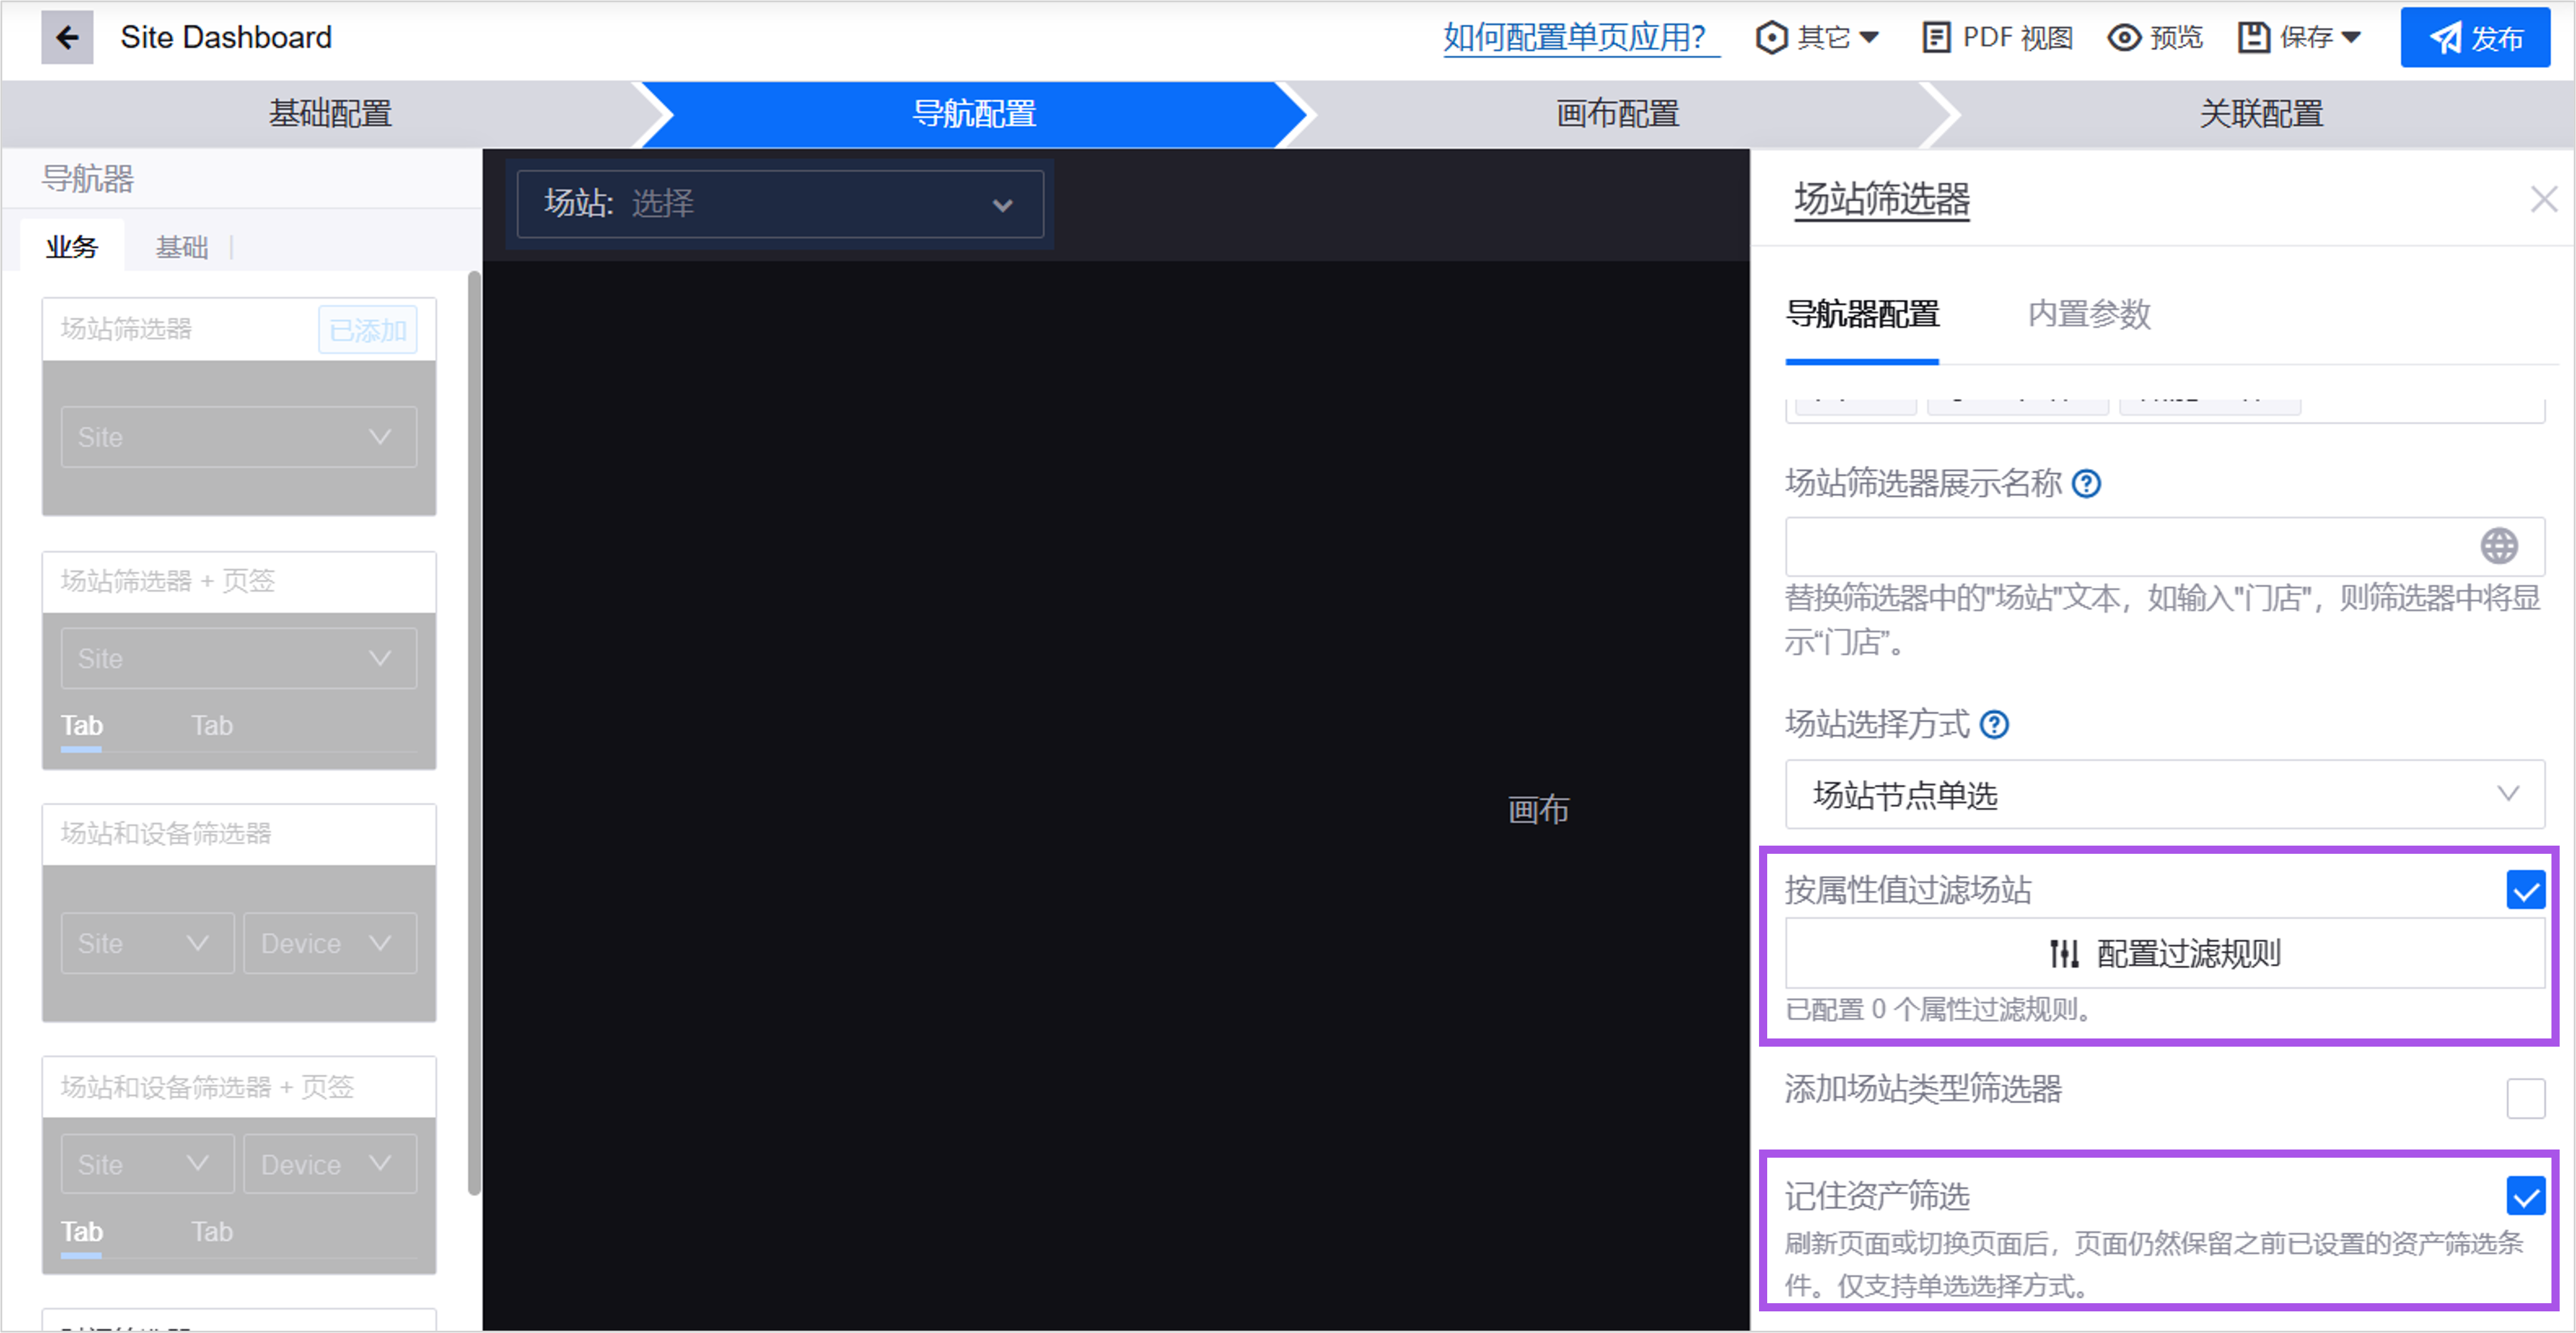Click 配置过滤规则 button

(x=2164, y=954)
